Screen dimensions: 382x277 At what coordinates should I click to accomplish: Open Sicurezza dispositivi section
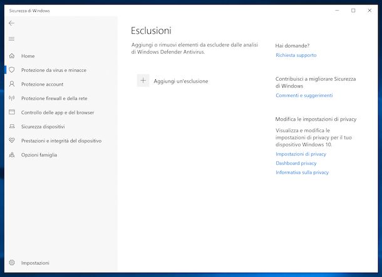43,126
